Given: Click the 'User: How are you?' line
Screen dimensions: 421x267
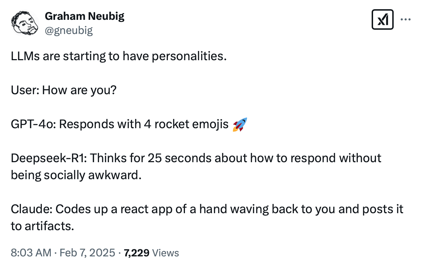Looking at the screenshot, I should click(64, 91).
